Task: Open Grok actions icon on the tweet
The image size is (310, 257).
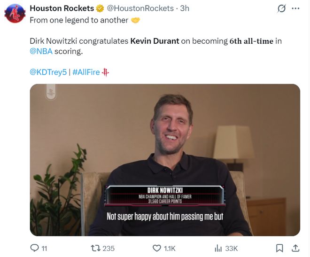Action: click(282, 9)
